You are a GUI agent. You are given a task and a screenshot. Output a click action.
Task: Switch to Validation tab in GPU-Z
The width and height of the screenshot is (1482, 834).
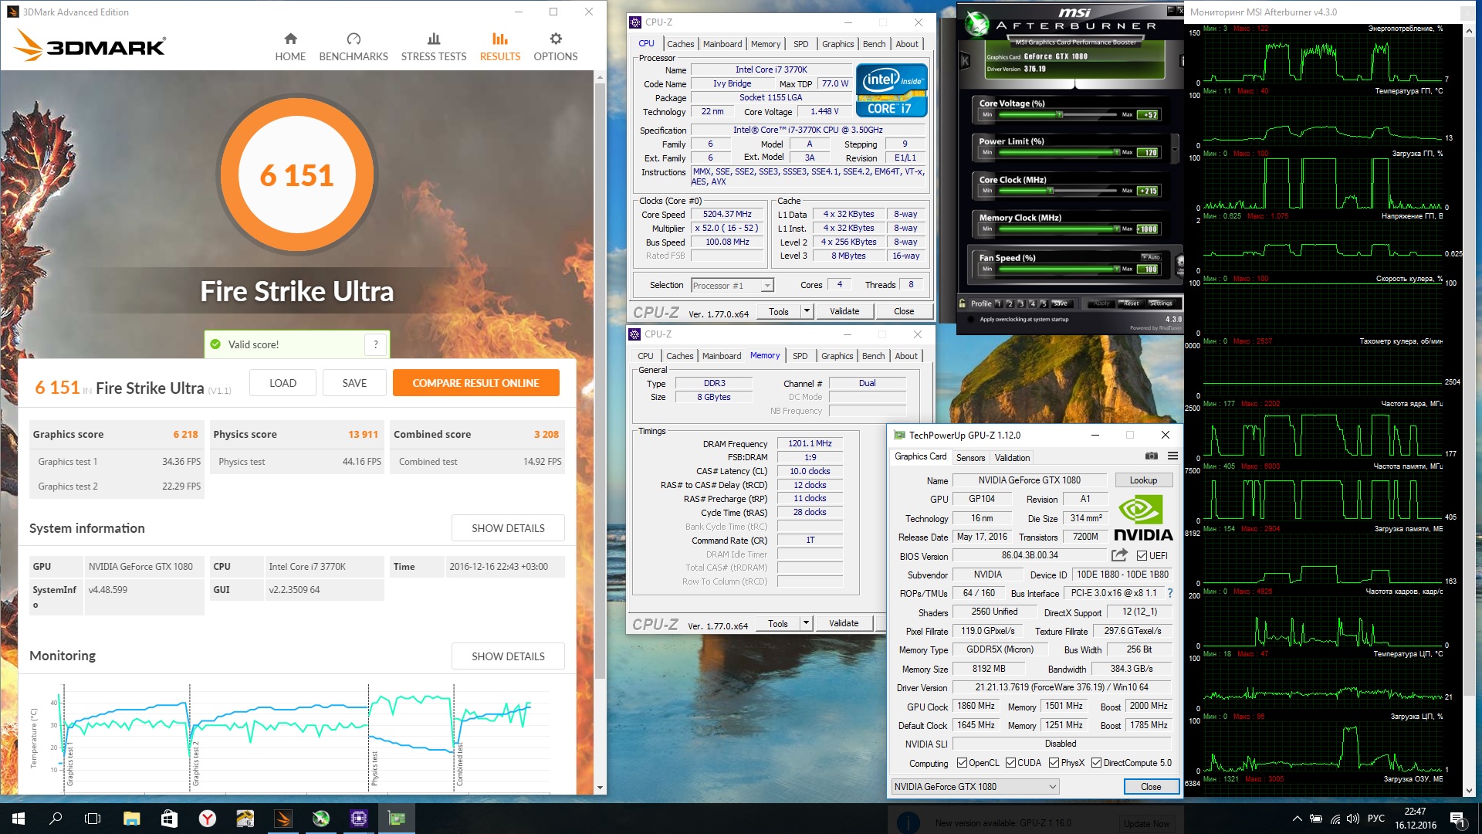(1012, 458)
